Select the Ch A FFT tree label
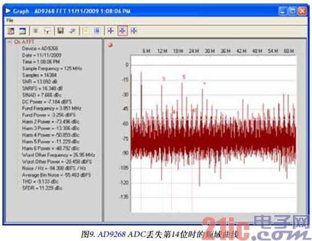Screen dimensions: 312x241 coord(24,42)
